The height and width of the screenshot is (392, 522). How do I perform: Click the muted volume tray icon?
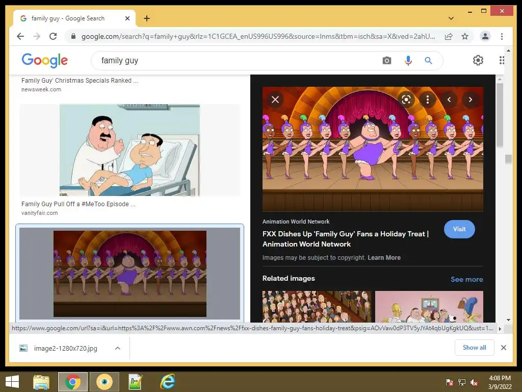click(x=474, y=382)
